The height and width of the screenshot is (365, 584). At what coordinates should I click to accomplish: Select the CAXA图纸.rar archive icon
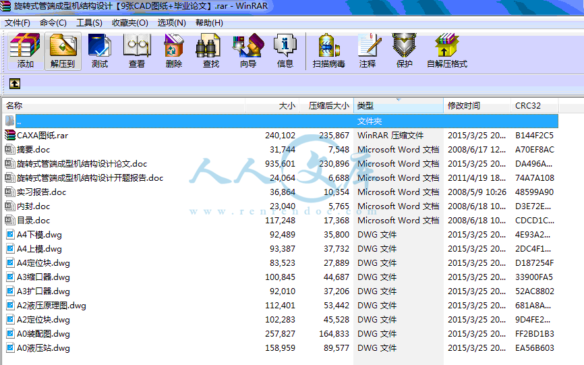[10, 135]
